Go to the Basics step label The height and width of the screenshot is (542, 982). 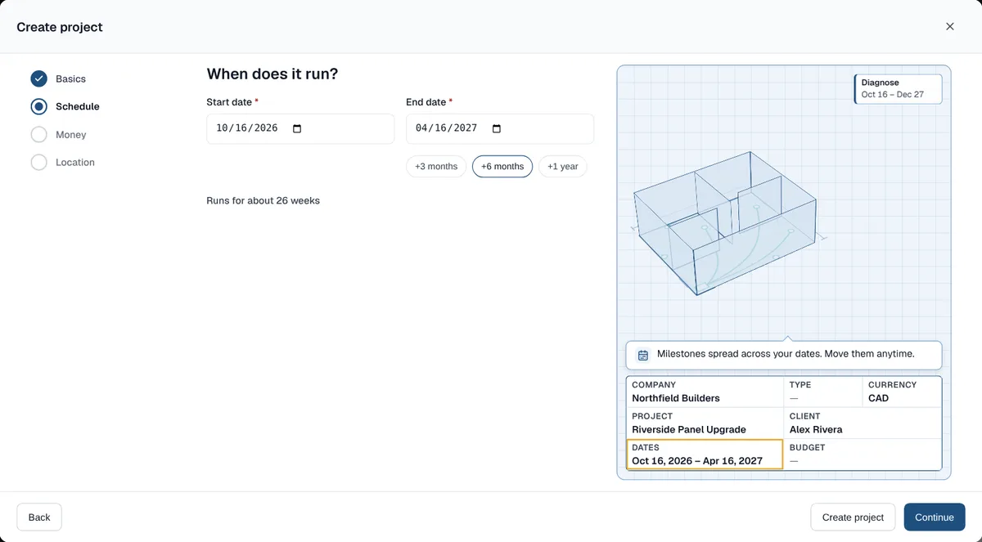(x=70, y=78)
